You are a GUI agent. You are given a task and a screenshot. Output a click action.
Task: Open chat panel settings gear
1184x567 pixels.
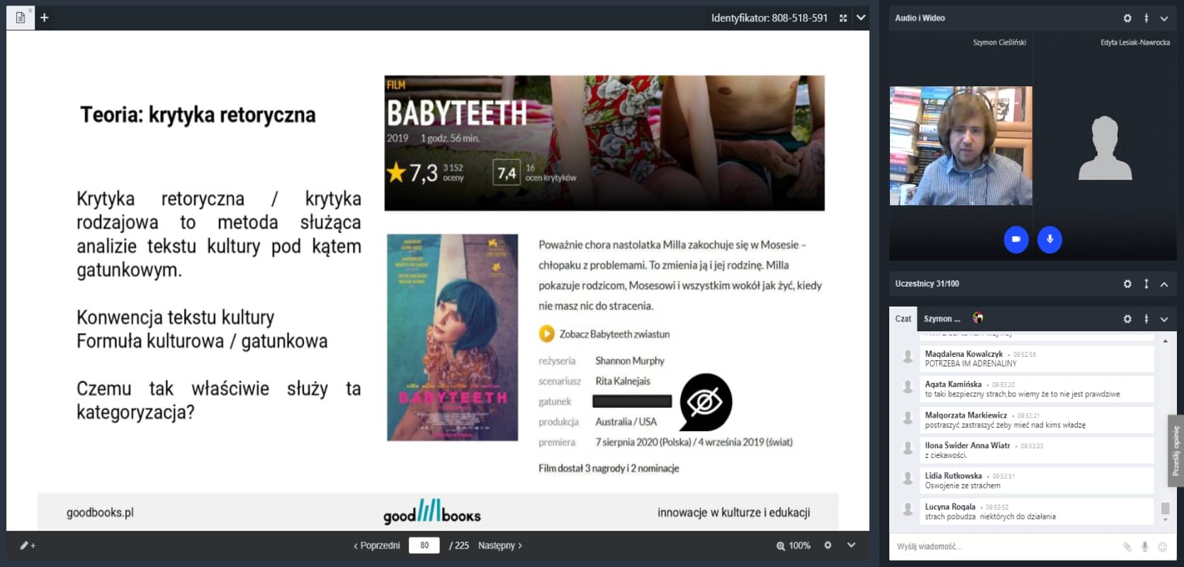[1127, 319]
